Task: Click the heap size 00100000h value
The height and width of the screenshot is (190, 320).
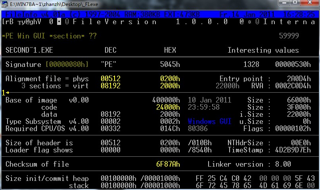Action: 119,179
